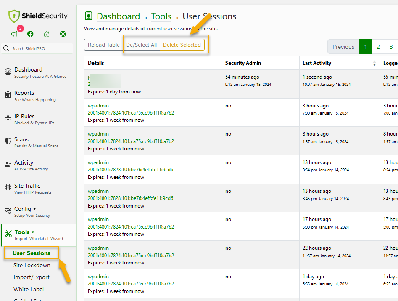This screenshot has width=398, height=301.
Task: Click wpadmin link with 1 day ago activity
Action: 98,276
